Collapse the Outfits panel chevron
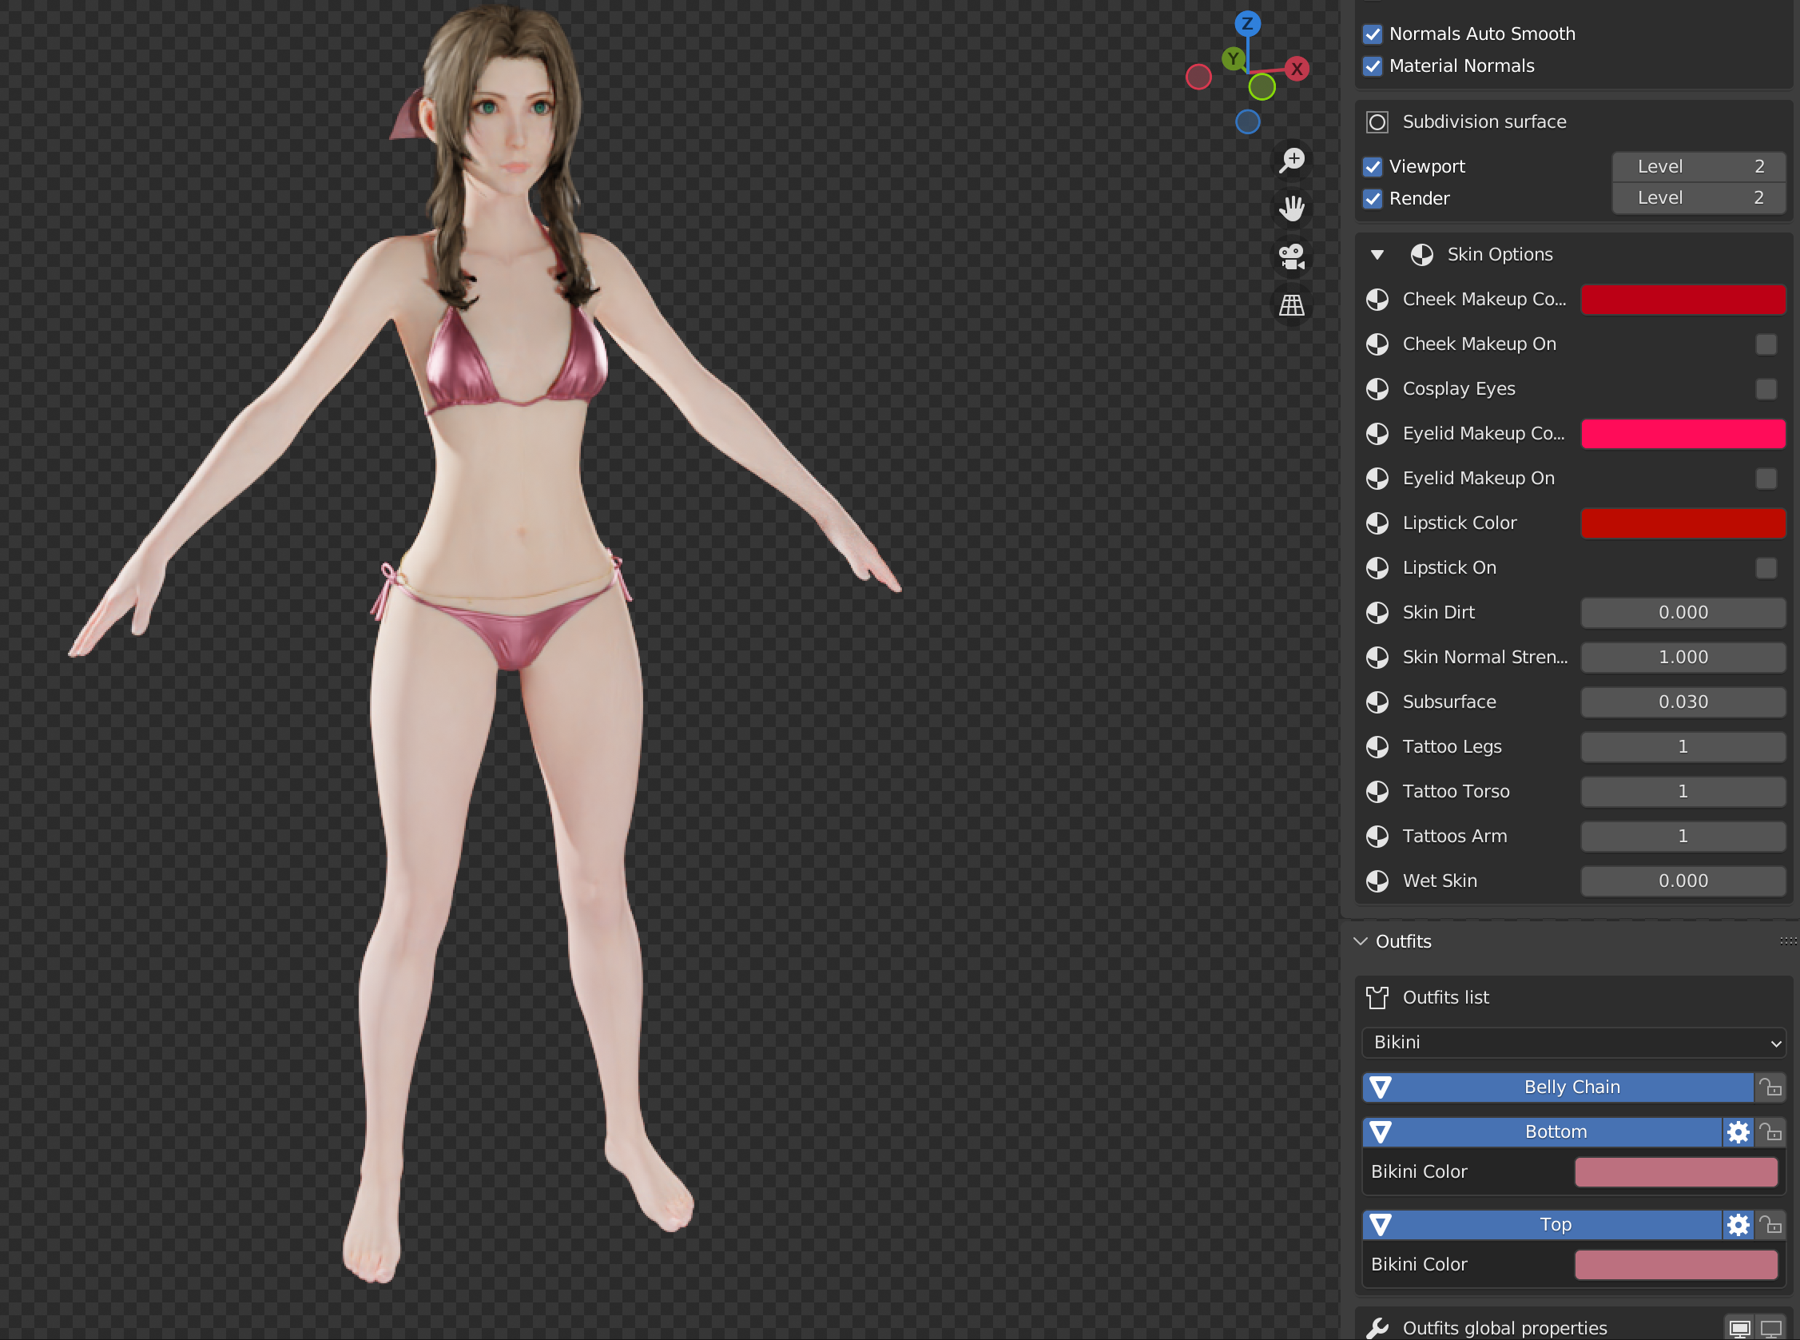The width and height of the screenshot is (1800, 1340). [x=1360, y=941]
